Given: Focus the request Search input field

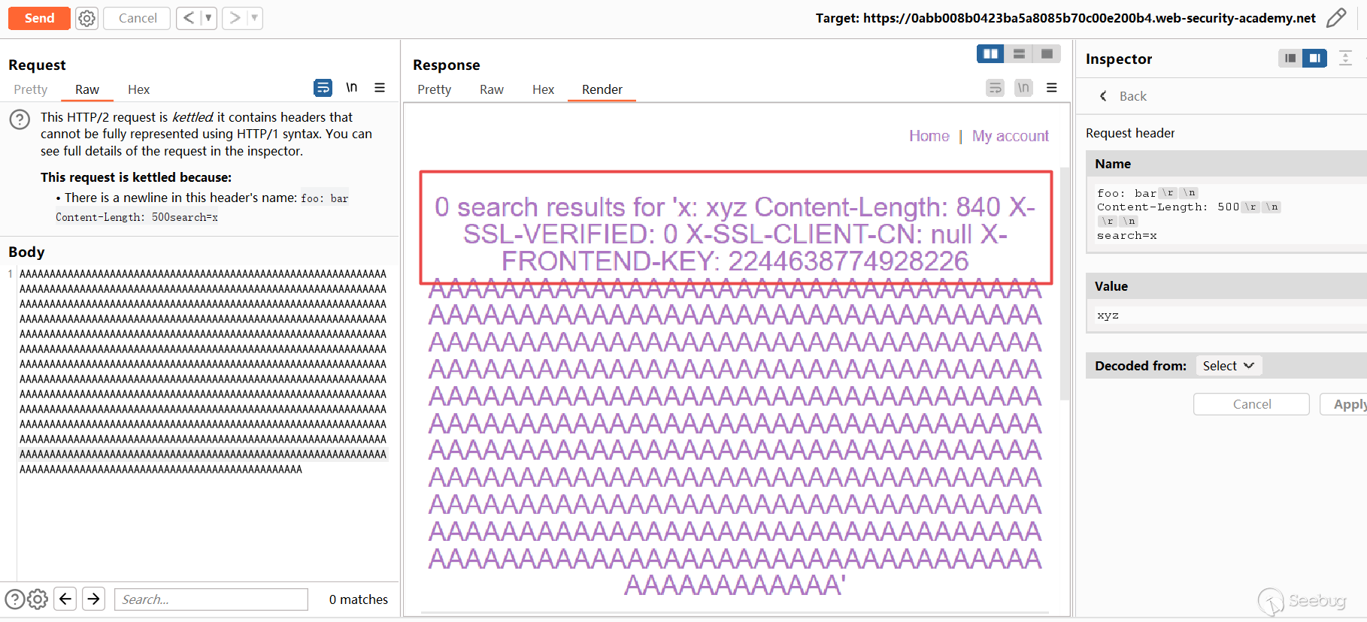Looking at the screenshot, I should 211,599.
